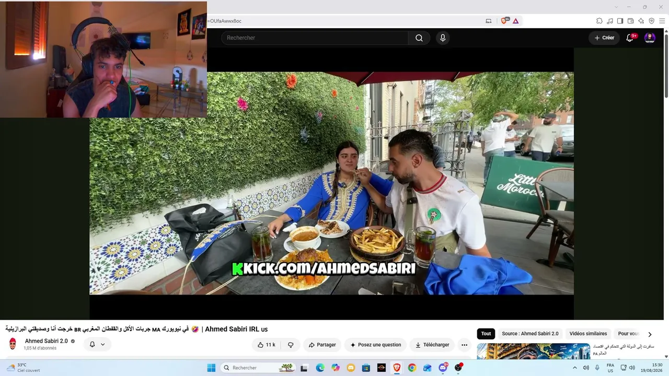Screen dimensions: 669x376
Task: Open Brave Shields lion icon in address bar
Action: tap(504, 21)
